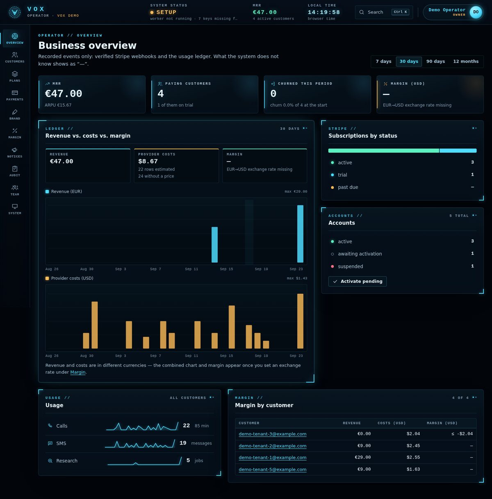Click the MRR card trend icon
The height and width of the screenshot is (499, 492).
(x=48, y=84)
